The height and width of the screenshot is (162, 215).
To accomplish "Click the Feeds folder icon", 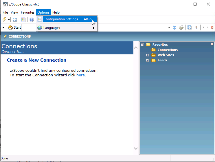I will pos(153,60).
